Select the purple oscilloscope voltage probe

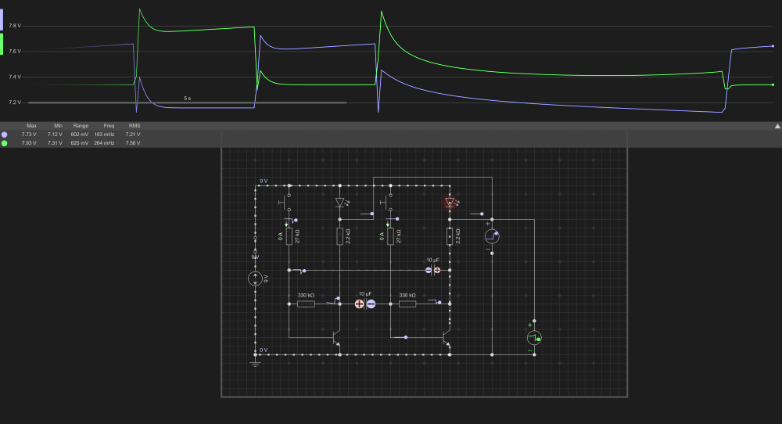tap(492, 235)
